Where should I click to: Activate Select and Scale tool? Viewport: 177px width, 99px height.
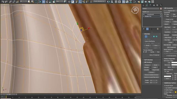tap(50, 2)
